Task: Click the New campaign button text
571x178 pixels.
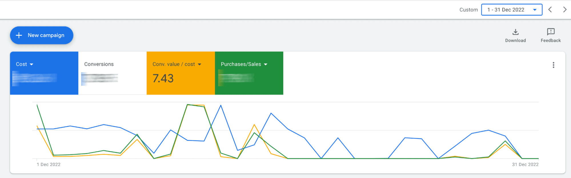Action: tap(46, 35)
